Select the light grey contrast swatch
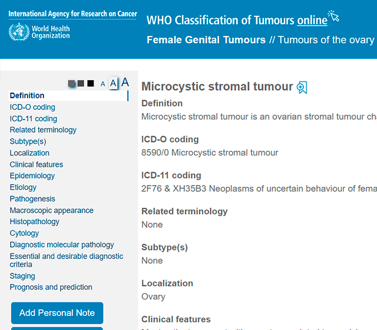 pos(71,84)
